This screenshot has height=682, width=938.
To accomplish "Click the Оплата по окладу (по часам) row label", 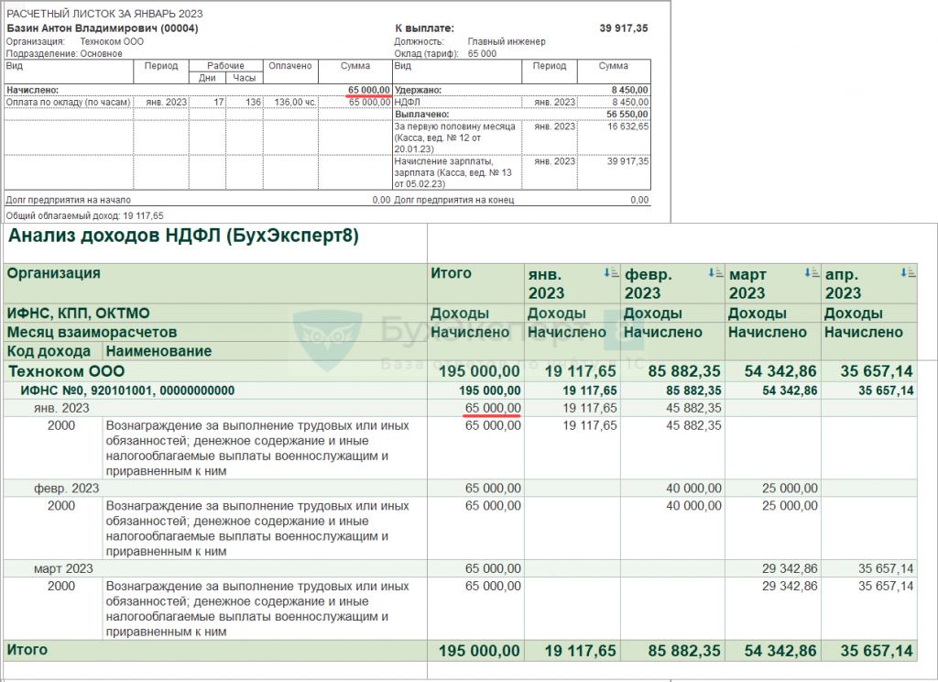I will [x=68, y=103].
